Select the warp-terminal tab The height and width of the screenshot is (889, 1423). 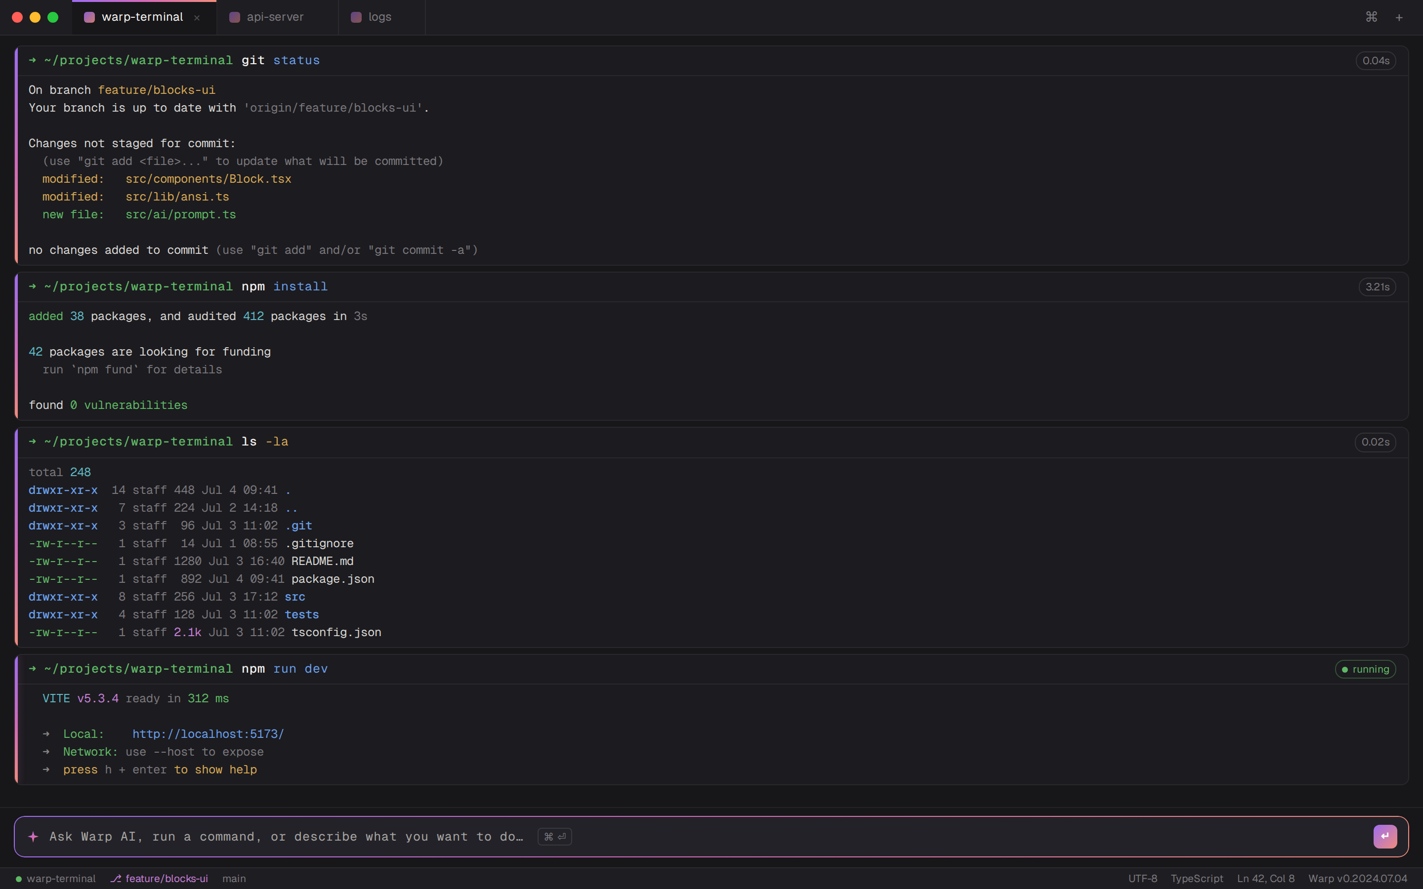pos(144,17)
